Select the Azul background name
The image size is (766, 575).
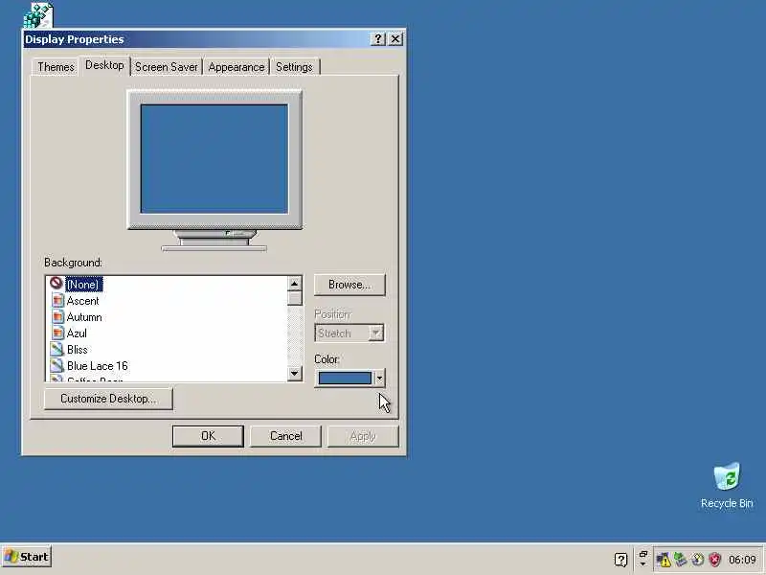(x=77, y=333)
